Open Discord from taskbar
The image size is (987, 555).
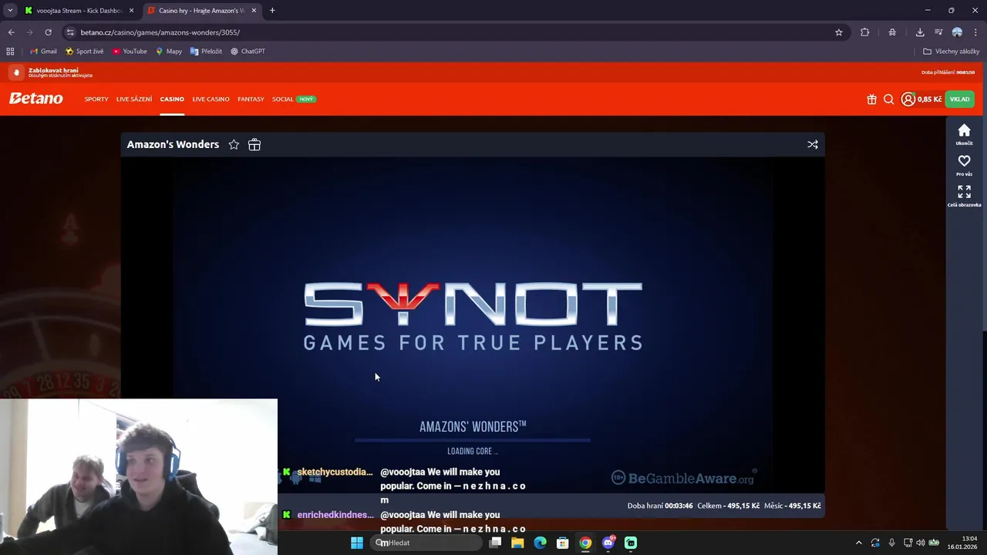[608, 543]
